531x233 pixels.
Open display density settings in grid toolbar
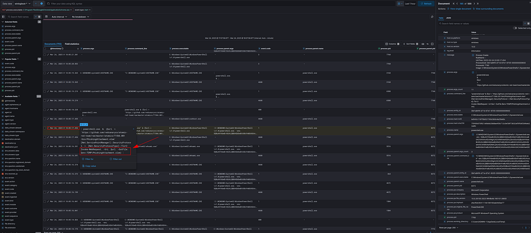click(427, 44)
